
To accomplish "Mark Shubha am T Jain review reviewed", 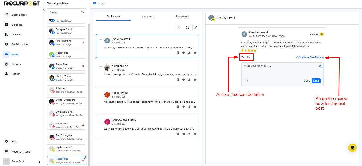I will (x=195, y=134).
